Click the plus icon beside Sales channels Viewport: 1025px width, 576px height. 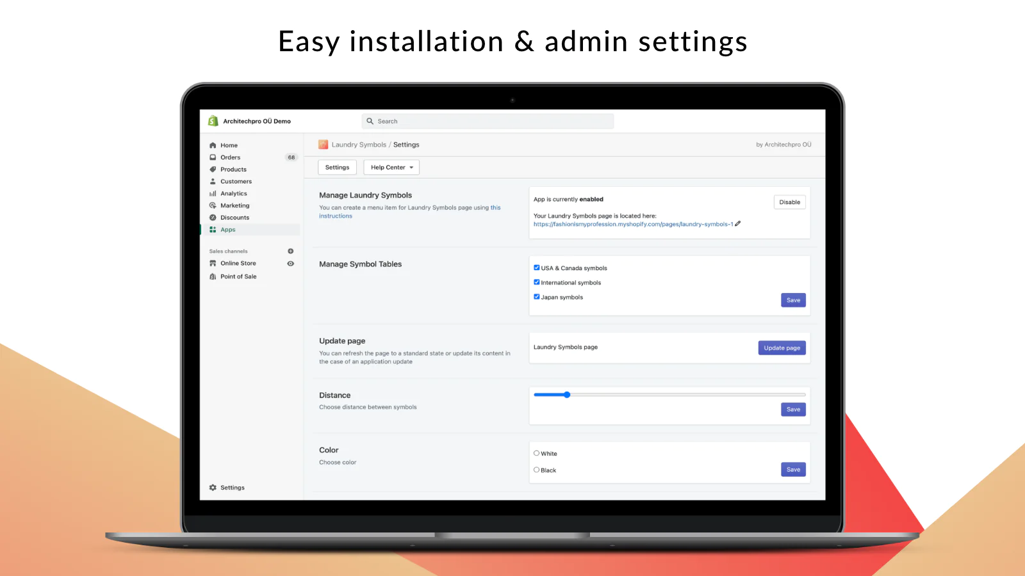point(290,252)
